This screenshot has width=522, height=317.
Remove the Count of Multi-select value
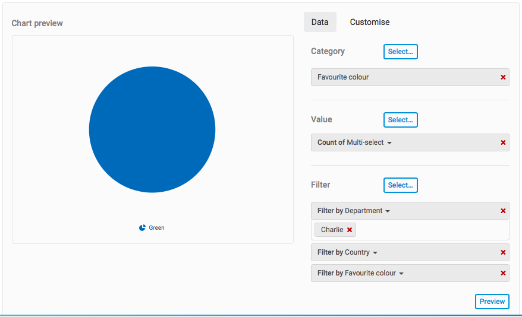point(503,142)
